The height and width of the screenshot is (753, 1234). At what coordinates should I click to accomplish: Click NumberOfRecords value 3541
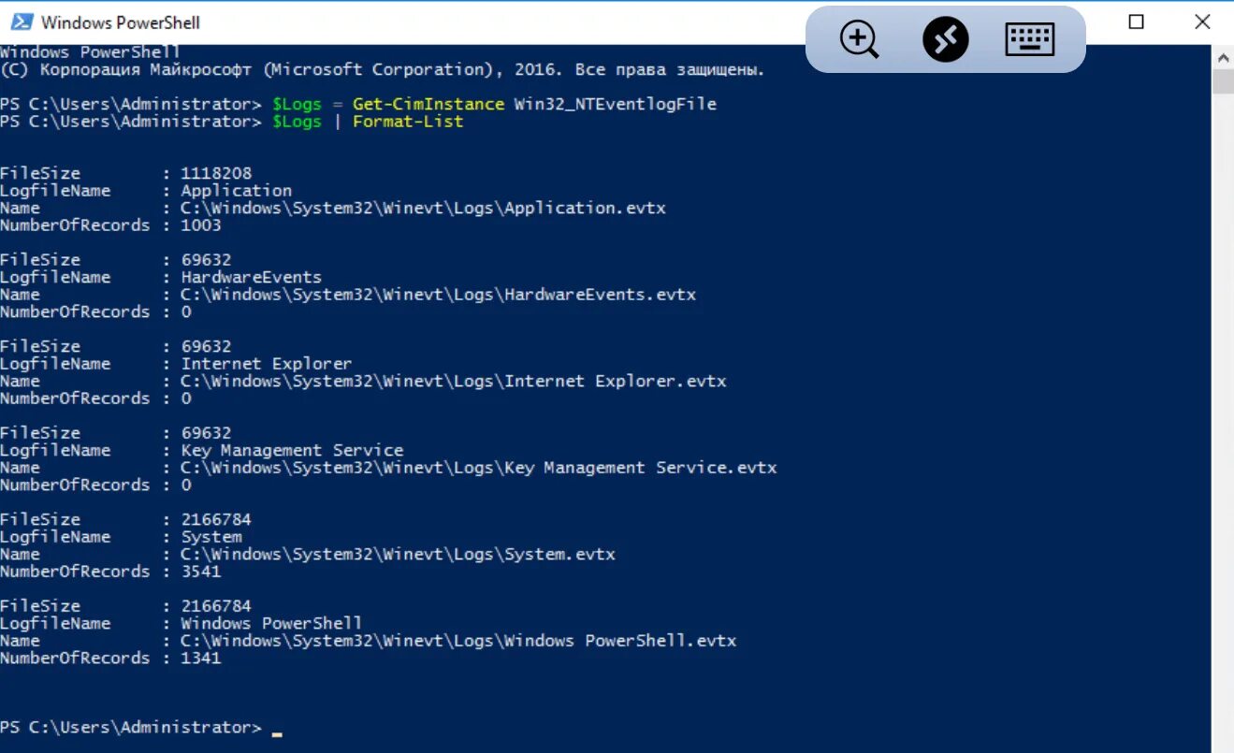coord(201,572)
